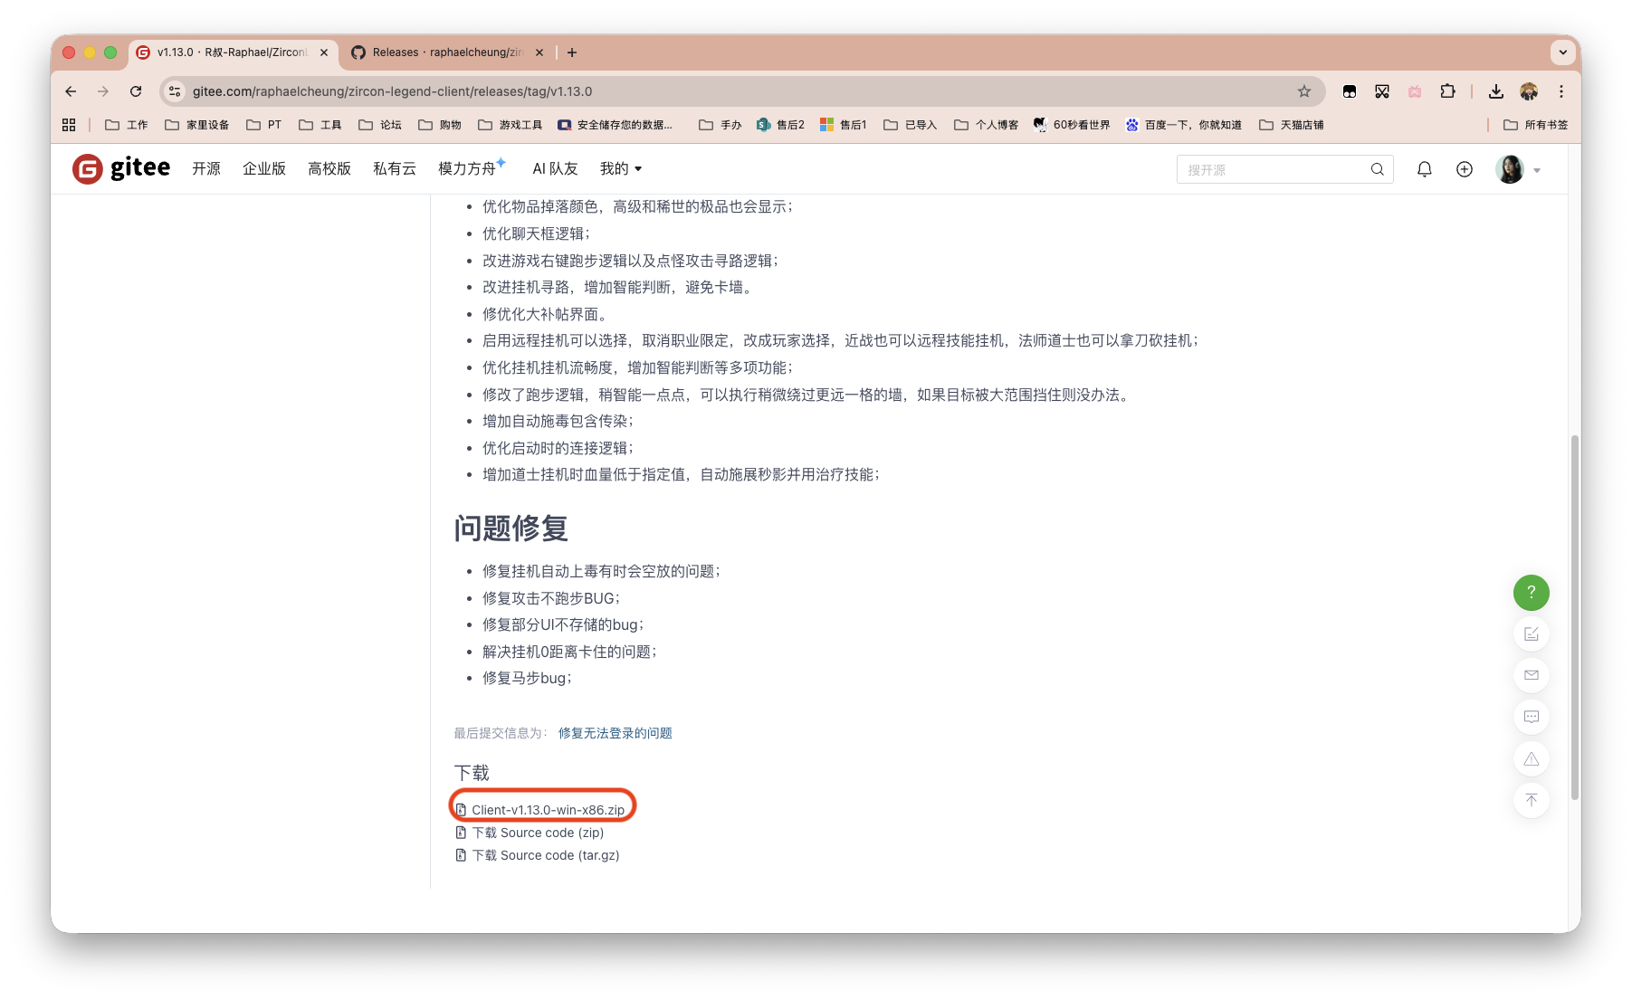
Task: Click the feedback pencil icon in floating sidebar
Action: (x=1531, y=633)
